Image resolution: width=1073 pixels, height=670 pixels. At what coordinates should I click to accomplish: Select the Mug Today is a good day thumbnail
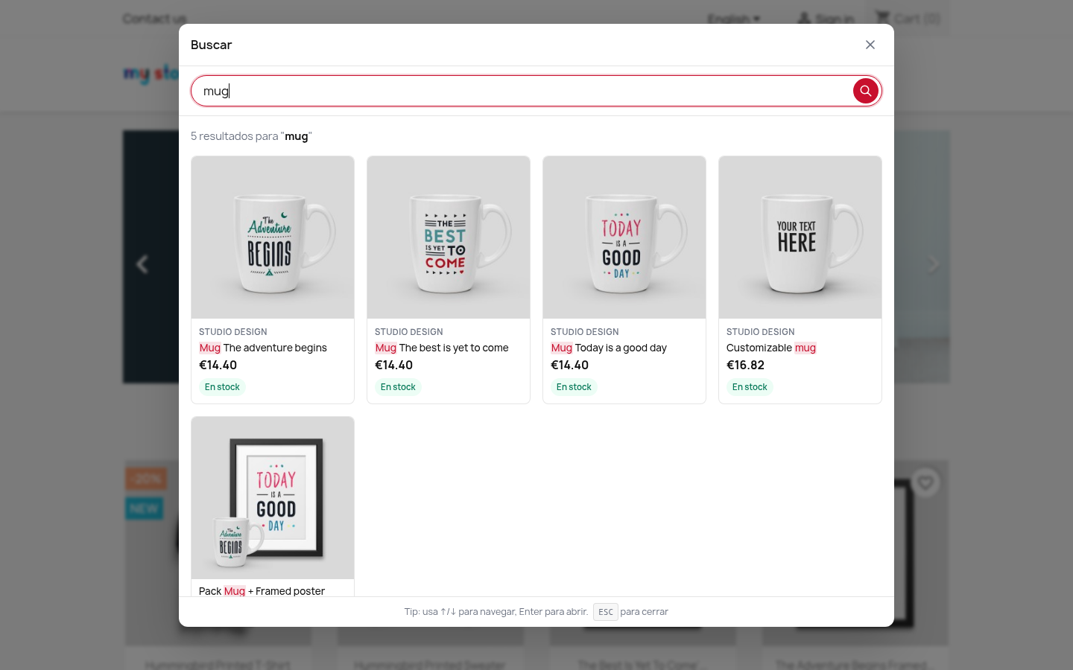pos(624,237)
